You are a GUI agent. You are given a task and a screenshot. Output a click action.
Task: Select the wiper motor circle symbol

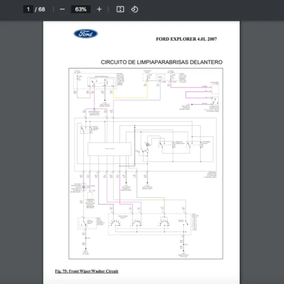[x=147, y=143]
